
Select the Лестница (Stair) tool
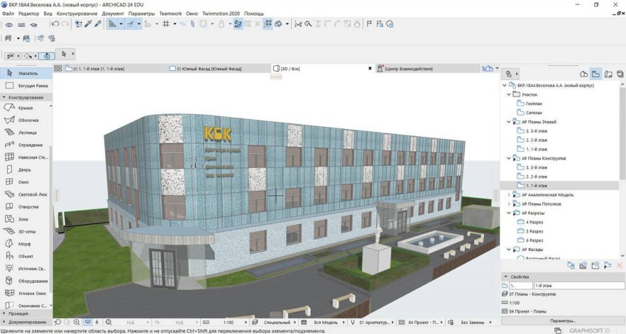[28, 132]
